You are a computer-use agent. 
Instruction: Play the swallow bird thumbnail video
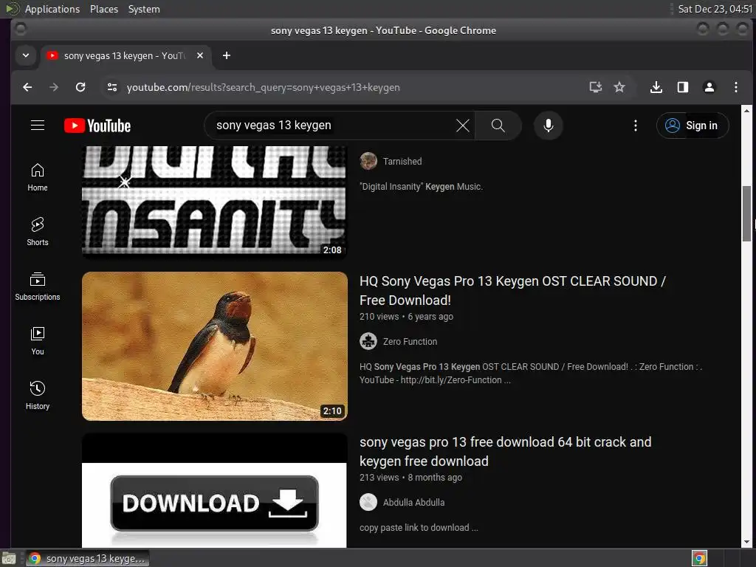tap(215, 346)
